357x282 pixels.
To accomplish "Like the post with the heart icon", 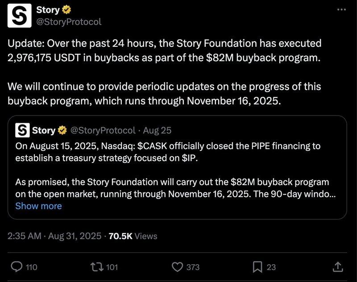I will coord(177,267).
